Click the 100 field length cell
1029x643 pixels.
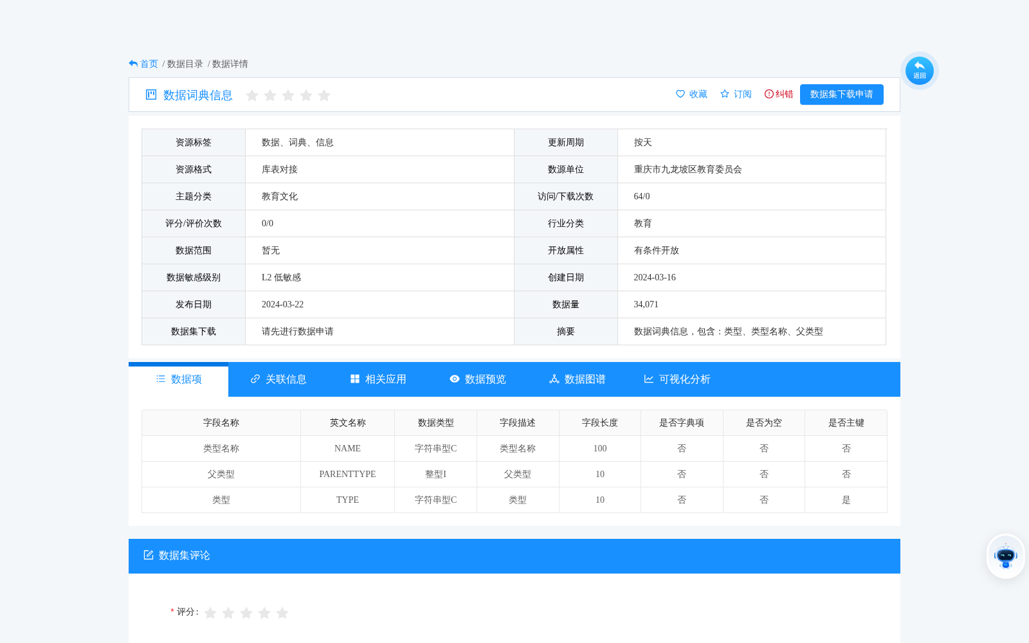point(599,448)
